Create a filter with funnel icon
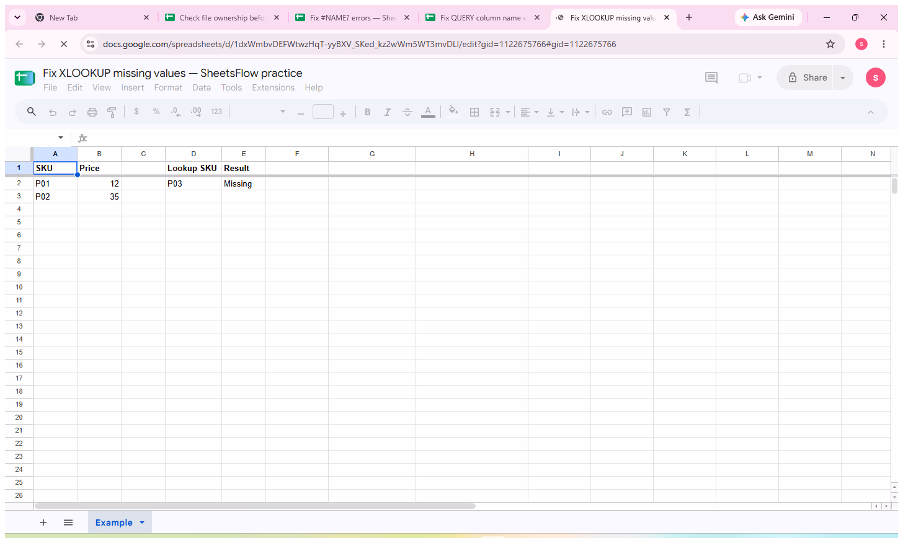Screen dimensions: 903x538 (x=667, y=112)
